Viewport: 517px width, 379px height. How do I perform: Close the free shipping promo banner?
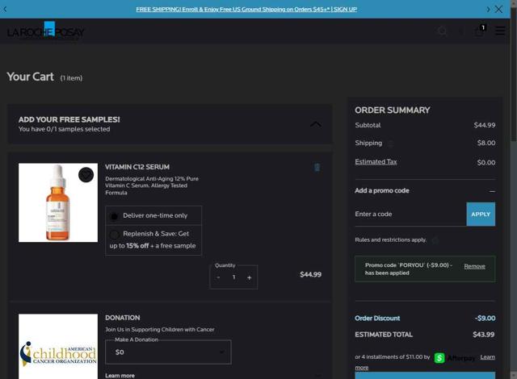click(498, 9)
